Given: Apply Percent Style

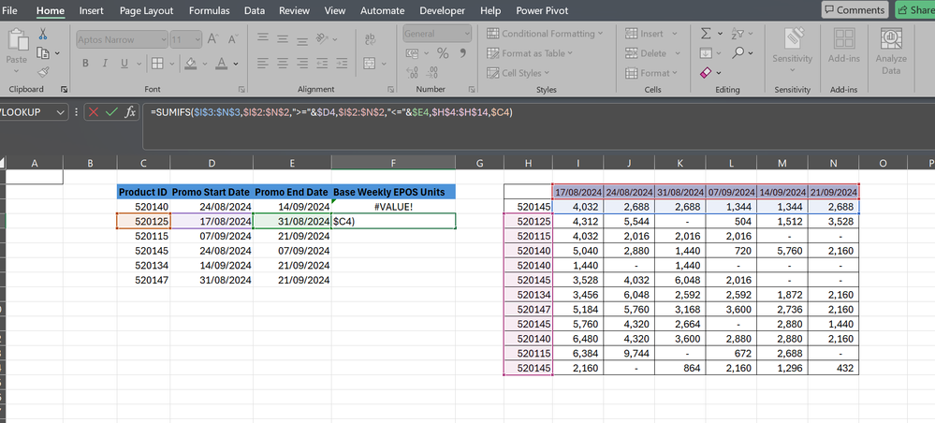Looking at the screenshot, I should pos(443,53).
